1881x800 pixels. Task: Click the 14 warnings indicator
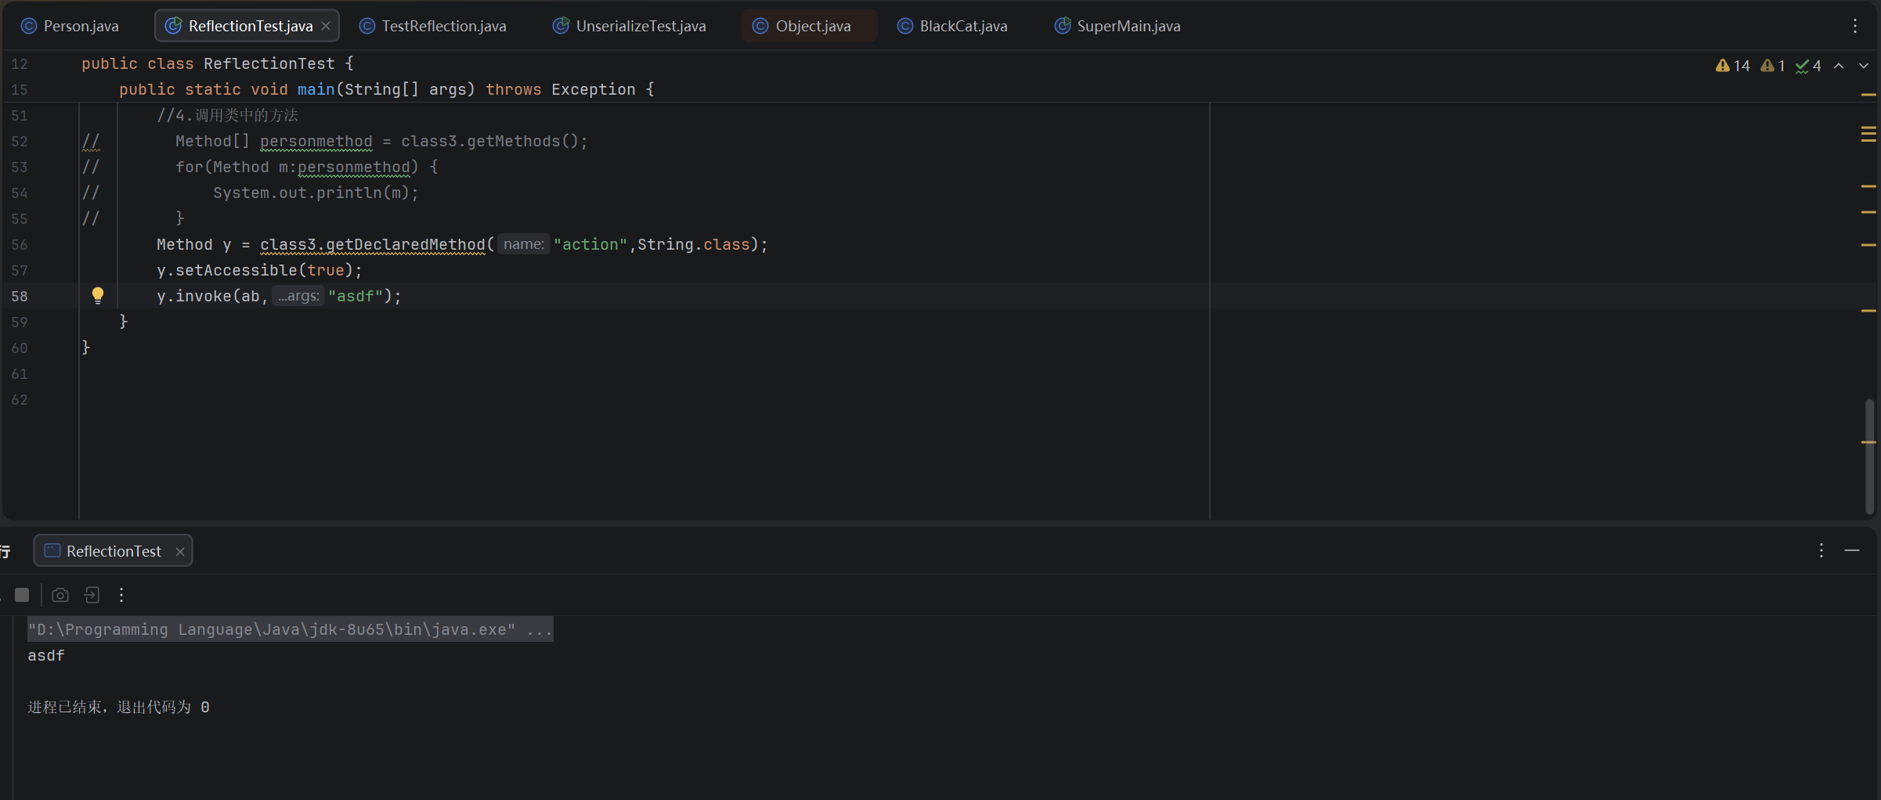point(1732,66)
